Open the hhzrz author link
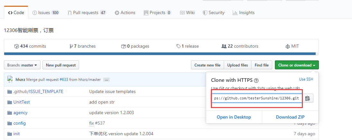Screen dimensions: 352x140 pos(21,80)
